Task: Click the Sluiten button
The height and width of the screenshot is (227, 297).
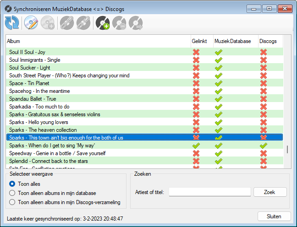Action: click(274, 216)
